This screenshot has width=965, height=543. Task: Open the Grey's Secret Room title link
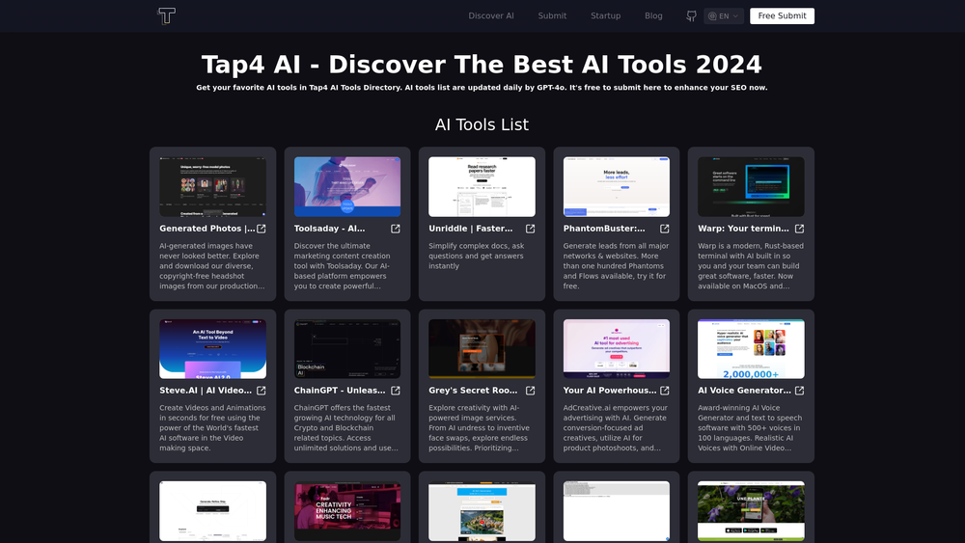coord(473,391)
